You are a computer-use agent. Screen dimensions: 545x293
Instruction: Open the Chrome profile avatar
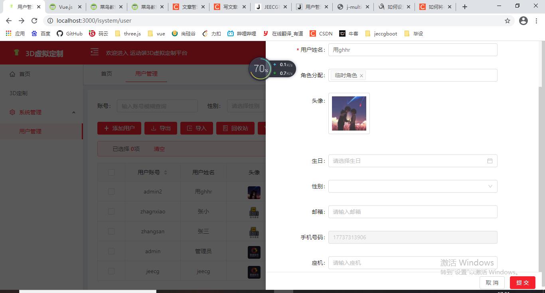pos(523,21)
